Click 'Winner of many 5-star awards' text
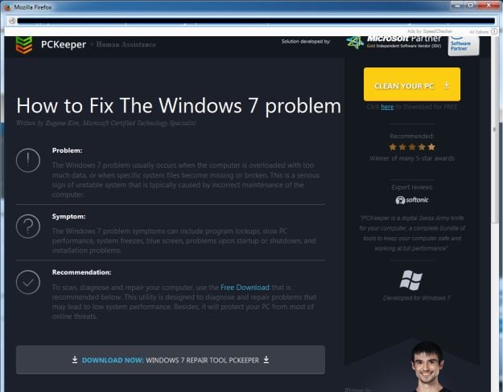Screen dimensions: 503x392 [412, 158]
